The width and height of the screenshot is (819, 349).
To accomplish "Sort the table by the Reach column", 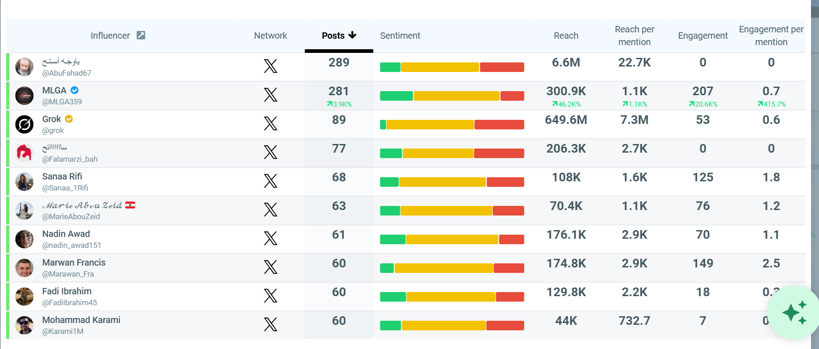I will click(x=566, y=36).
